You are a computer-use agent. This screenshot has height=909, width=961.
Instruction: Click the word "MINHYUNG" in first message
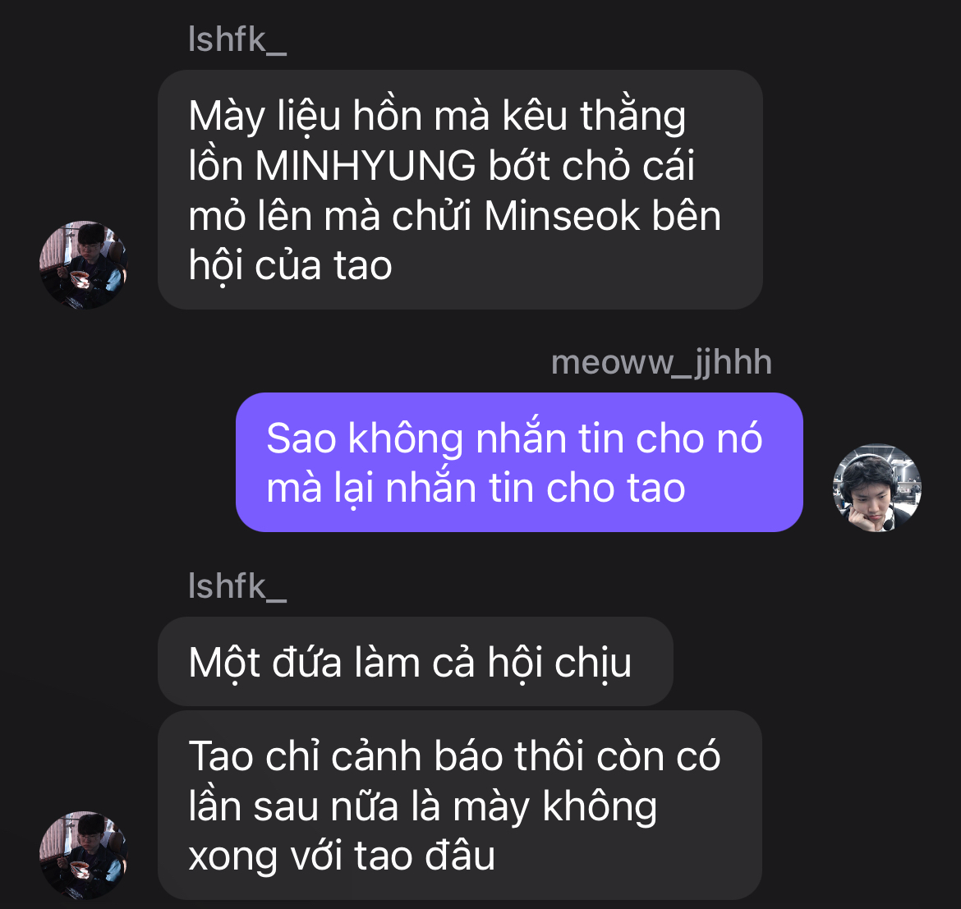tap(366, 165)
